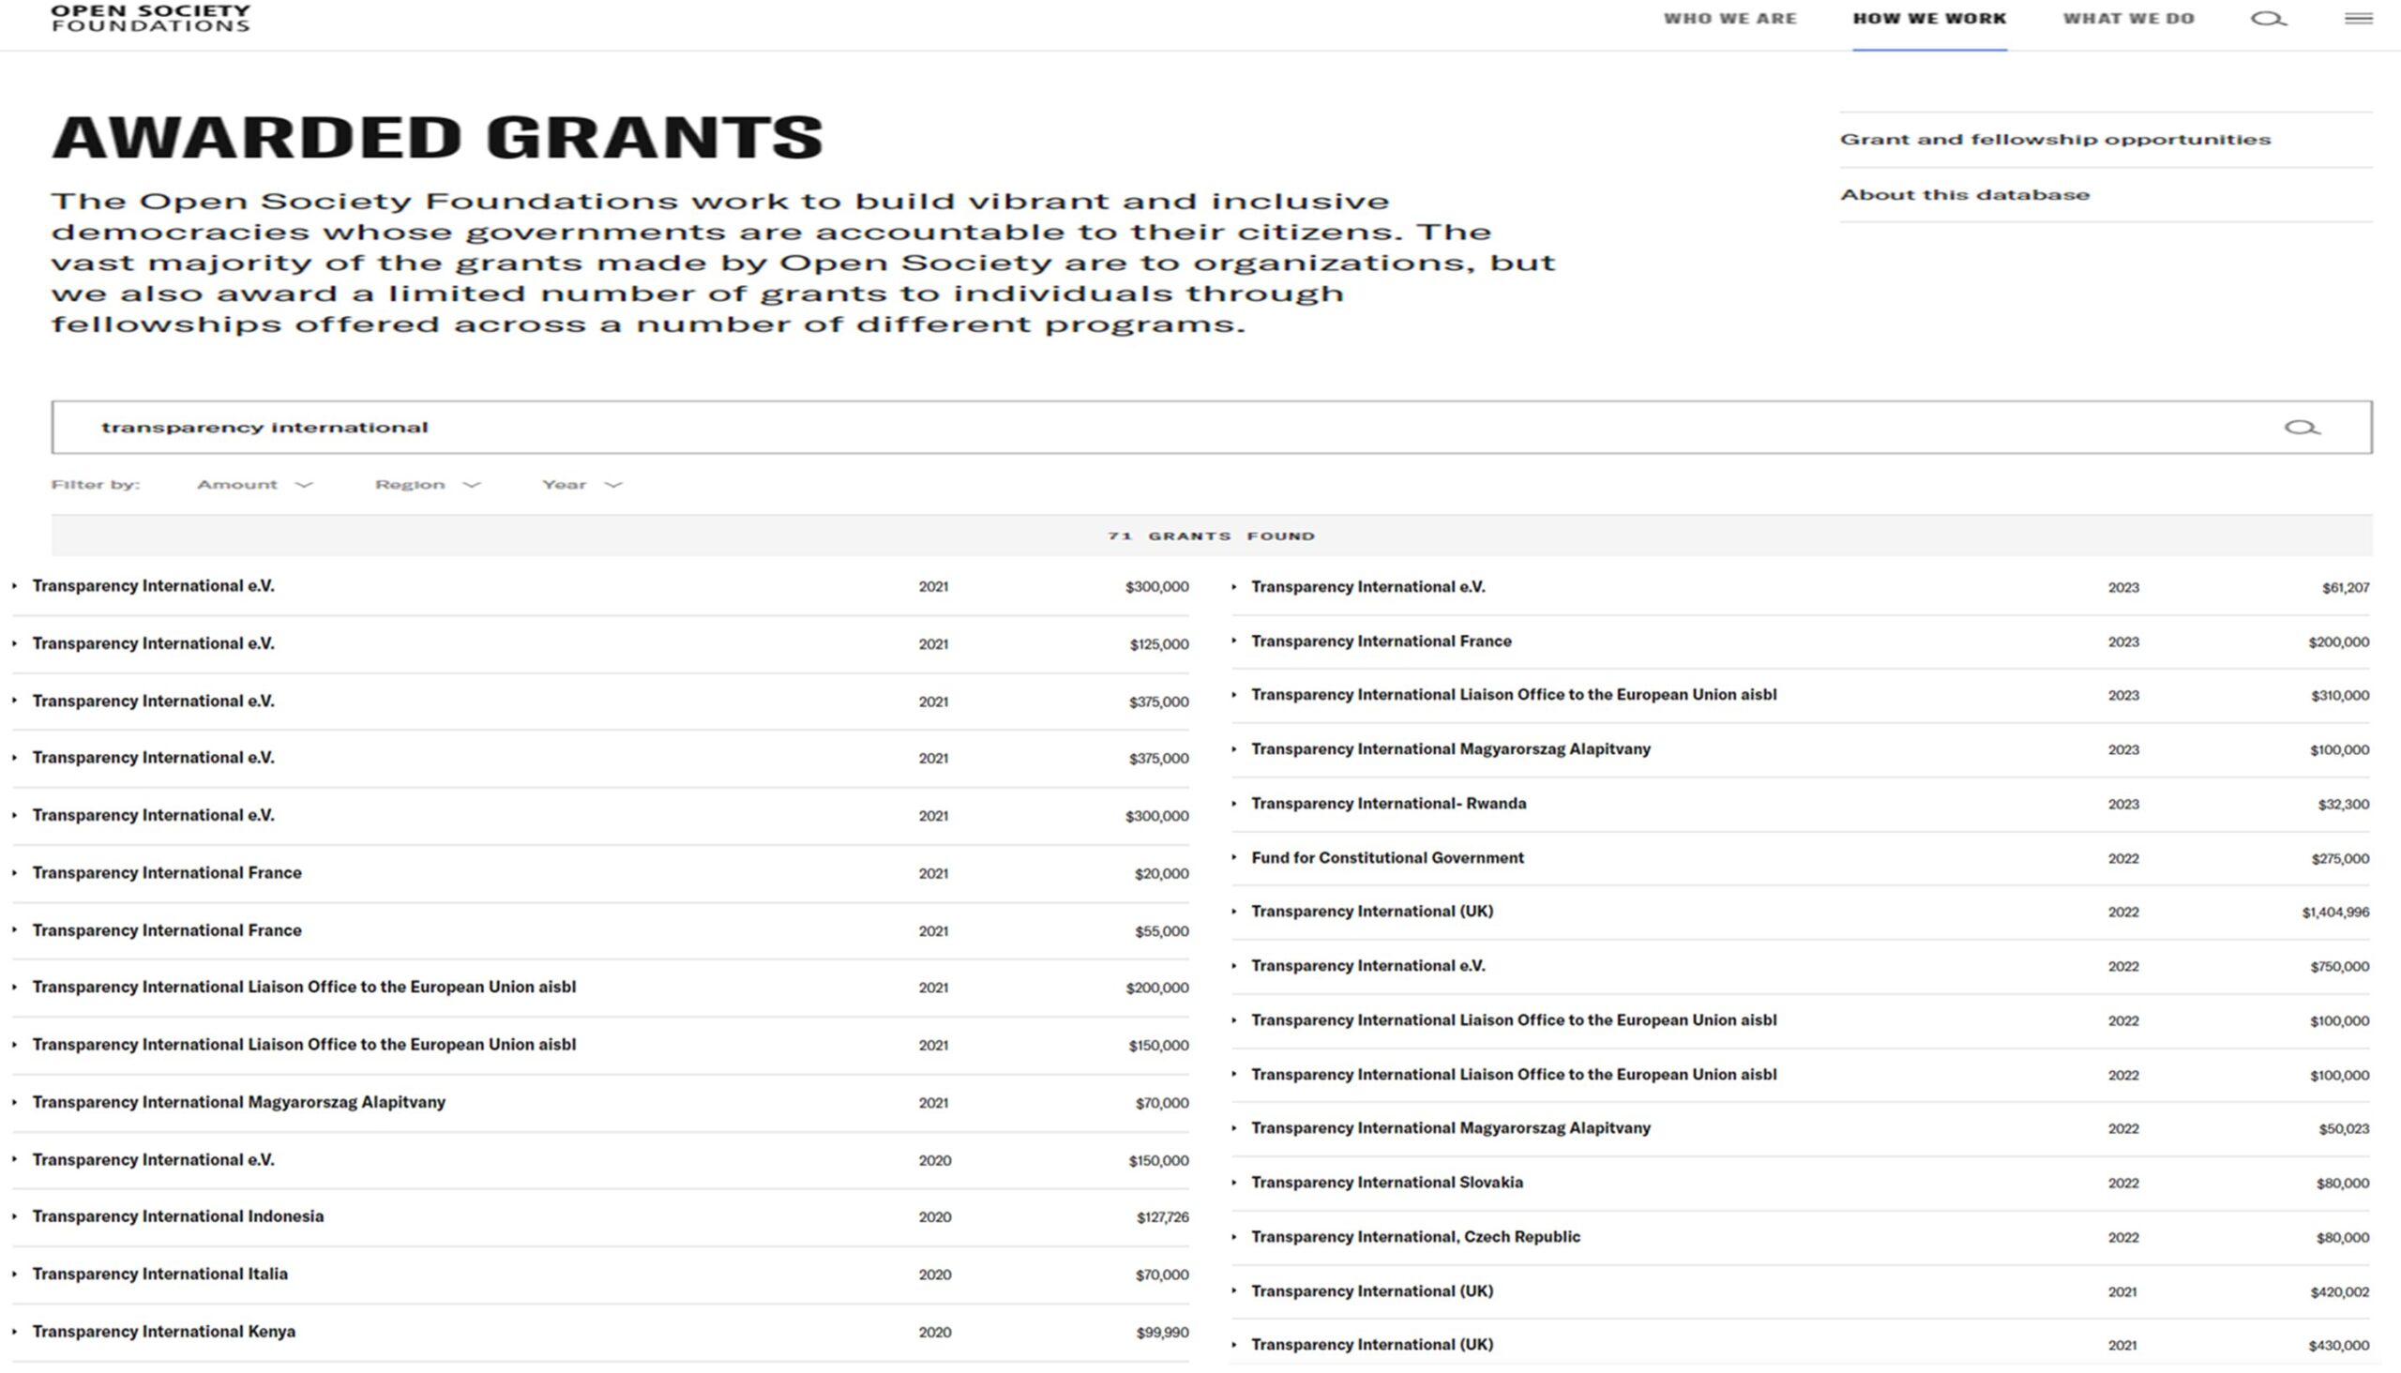The width and height of the screenshot is (2401, 1373).
Task: Select the $1,404,996 grant amount
Action: coord(2335,912)
